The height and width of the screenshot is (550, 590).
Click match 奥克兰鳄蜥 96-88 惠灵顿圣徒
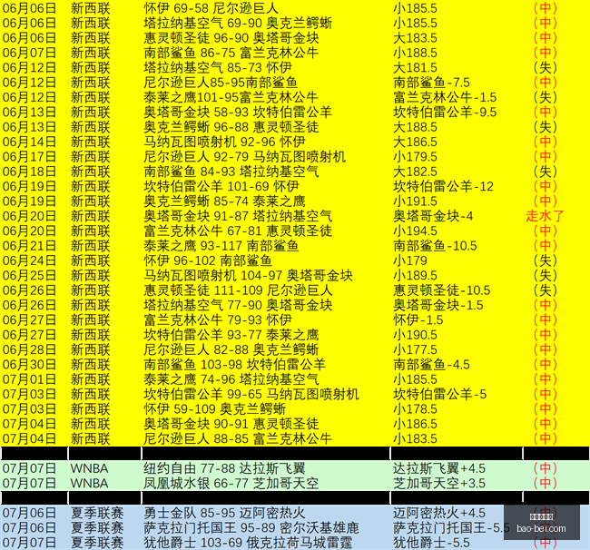point(231,127)
